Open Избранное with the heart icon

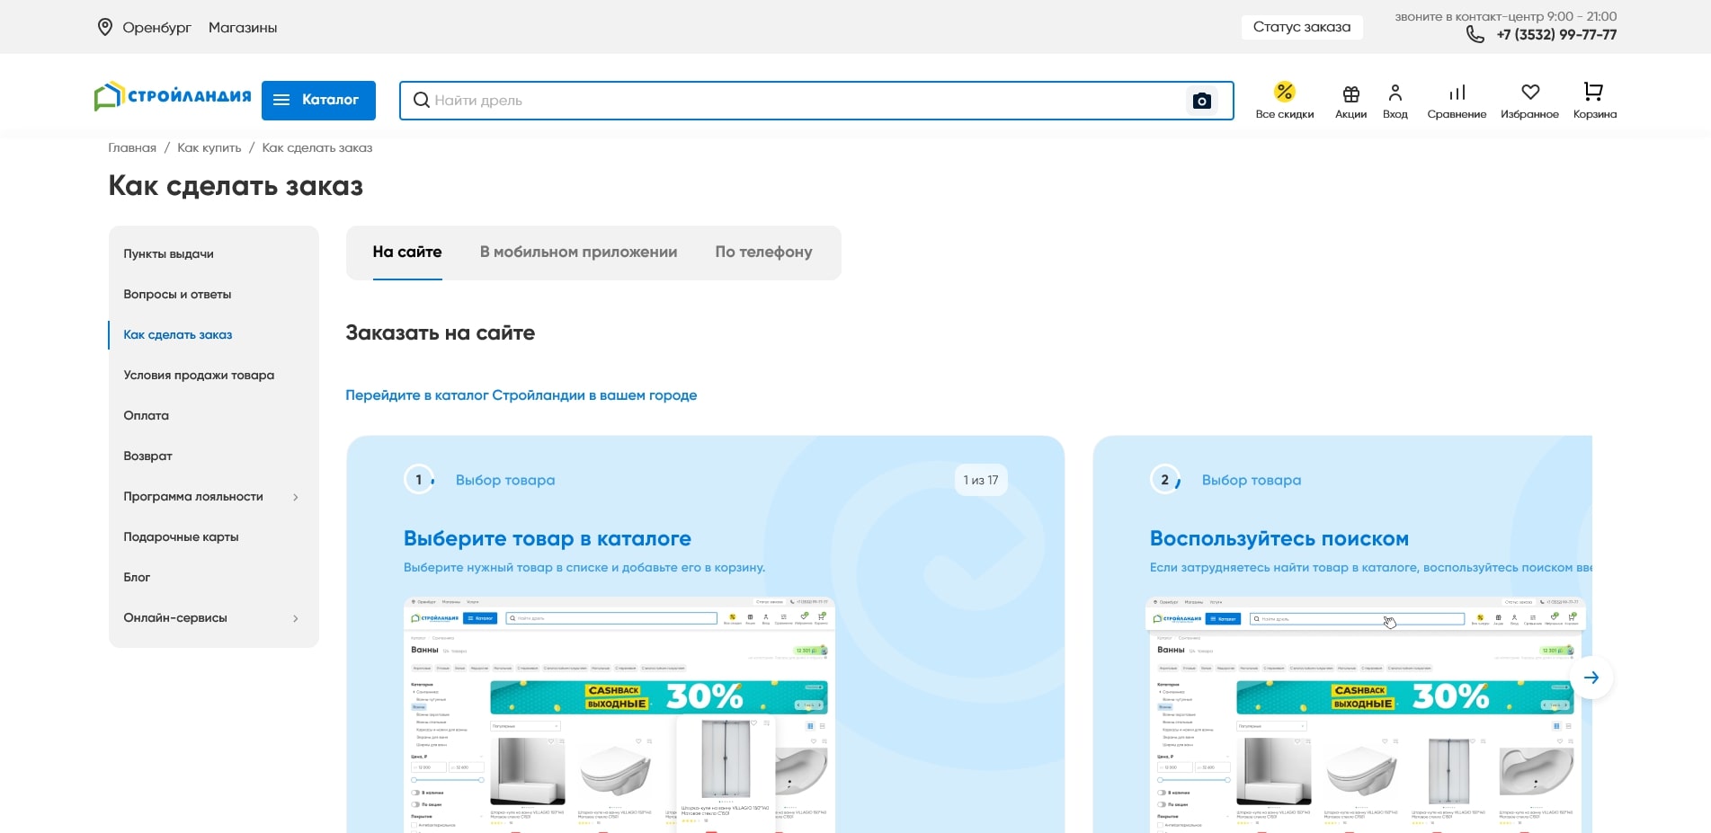click(1529, 90)
